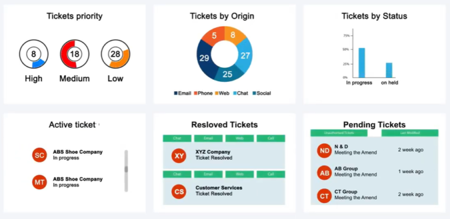Switch to Chat tab above XYZ Company
This screenshot has width=450, height=219.
pyautogui.click(x=177, y=138)
